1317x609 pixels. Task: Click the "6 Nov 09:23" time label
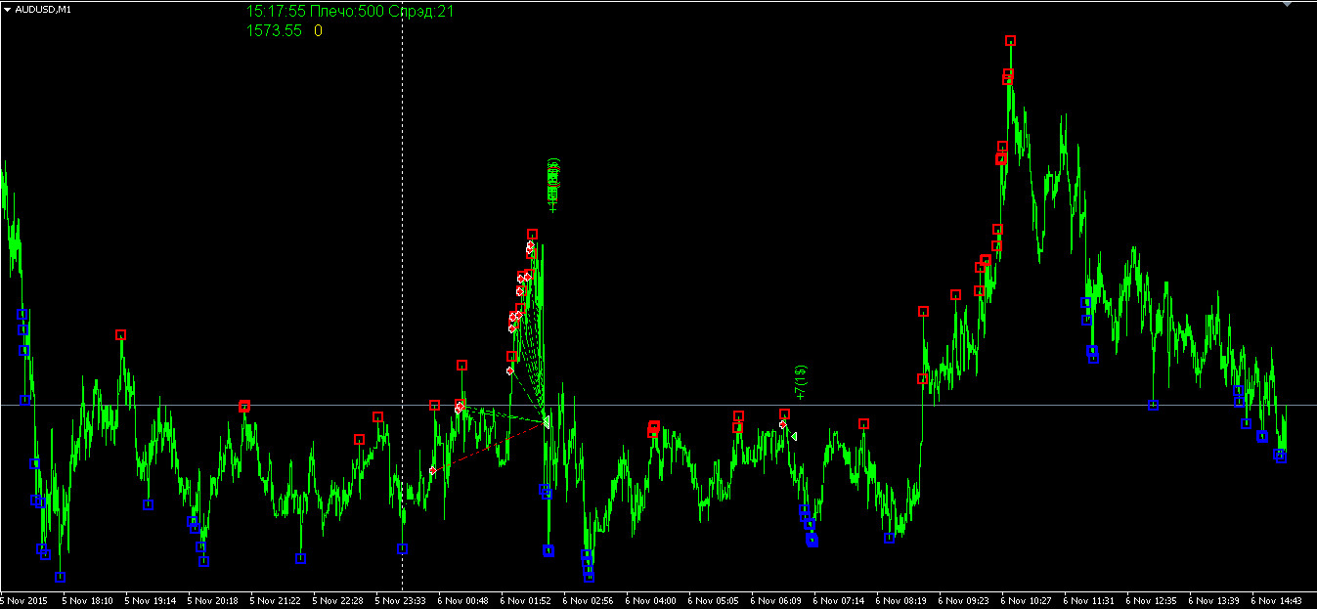[965, 601]
